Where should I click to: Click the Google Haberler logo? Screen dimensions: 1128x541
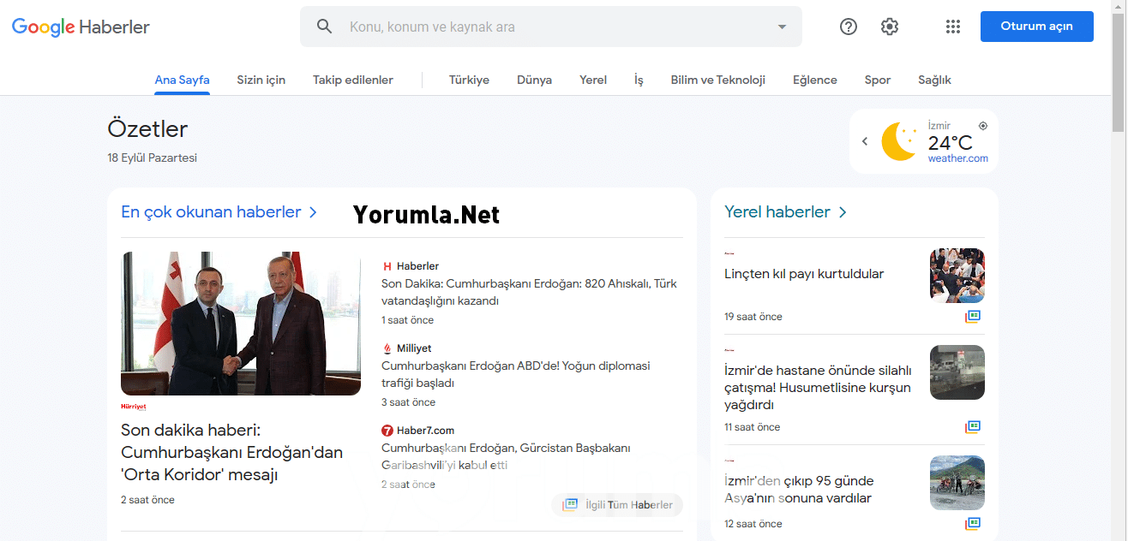[81, 27]
